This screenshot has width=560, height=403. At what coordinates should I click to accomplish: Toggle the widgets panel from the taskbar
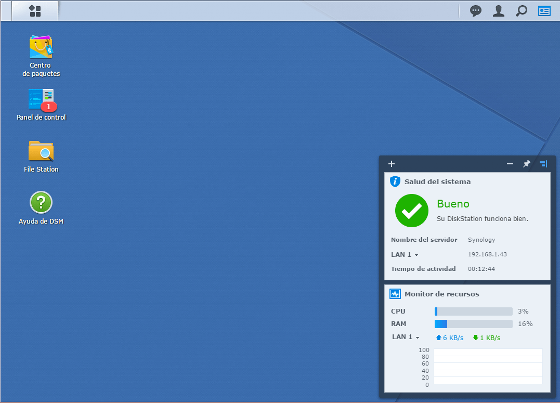click(x=544, y=11)
